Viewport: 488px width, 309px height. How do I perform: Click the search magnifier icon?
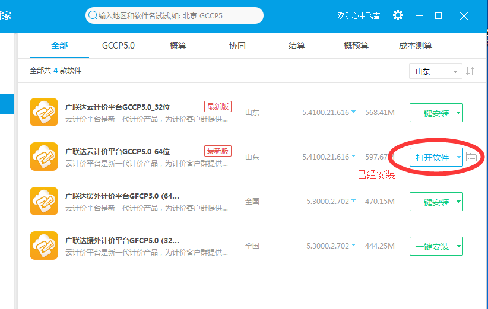tap(93, 15)
